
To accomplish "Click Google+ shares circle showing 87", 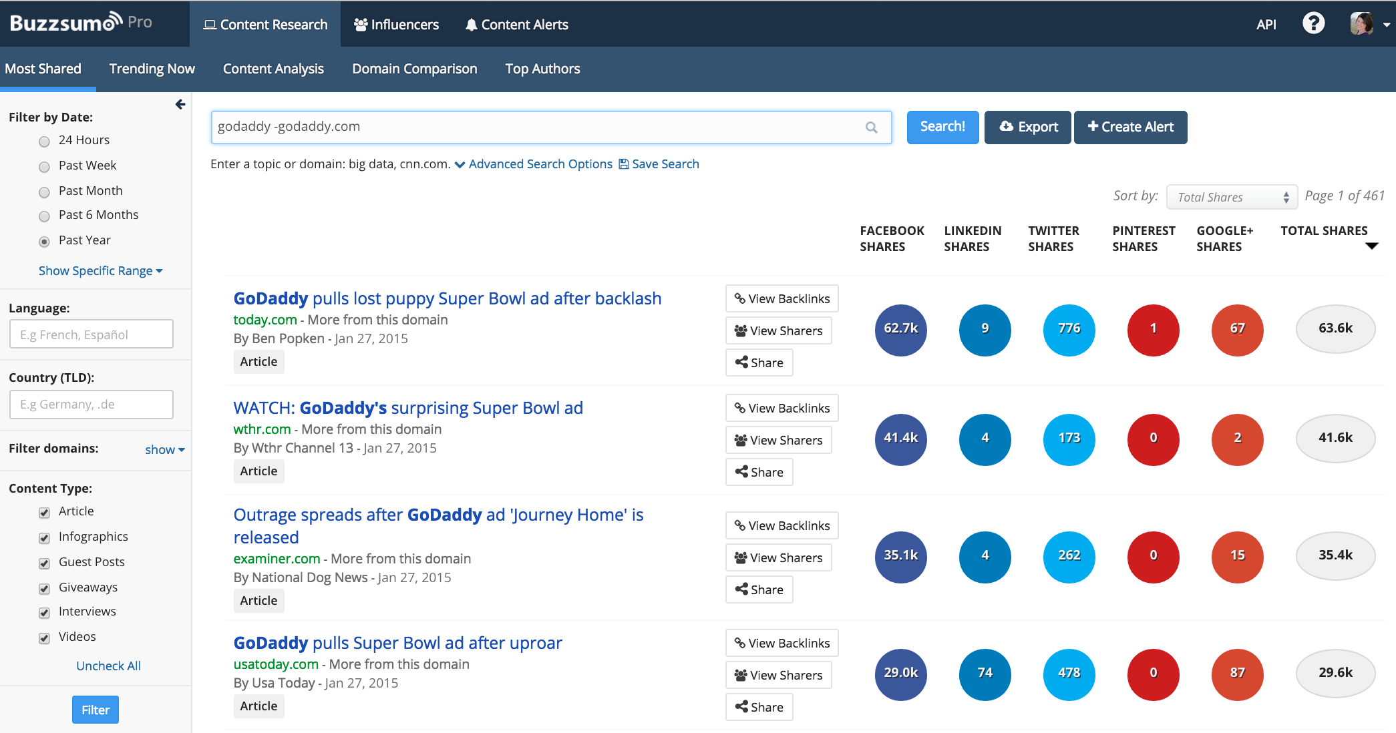I will [1237, 674].
